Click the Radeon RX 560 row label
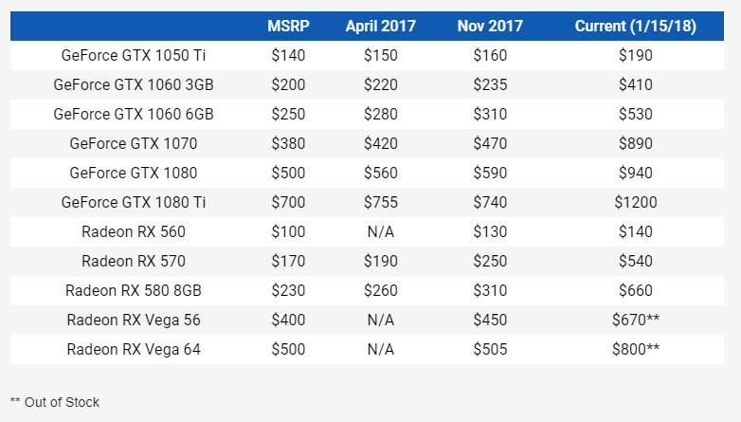This screenshot has width=741, height=422. [134, 231]
